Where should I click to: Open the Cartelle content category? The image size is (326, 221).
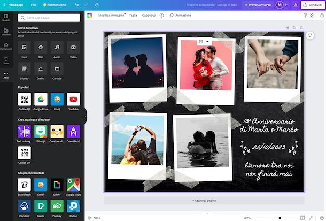click(57, 68)
